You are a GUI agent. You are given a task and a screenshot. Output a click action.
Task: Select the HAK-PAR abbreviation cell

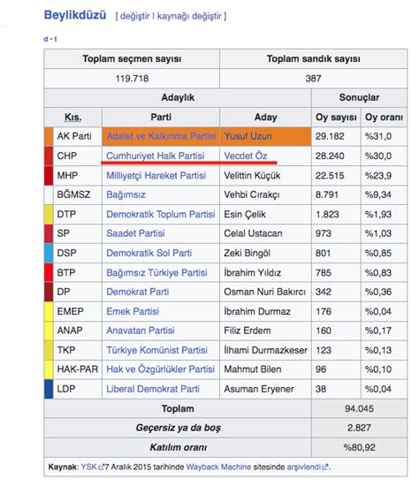(78, 369)
